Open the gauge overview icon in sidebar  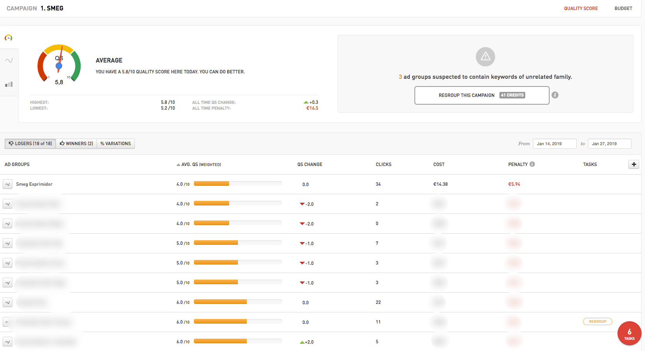tap(8, 38)
